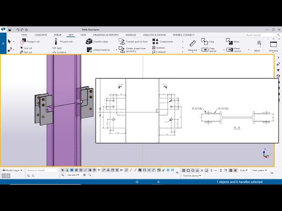Viewport: 282px width, 211px height.
Task: Click the Surfaces button
Action: (x=159, y=47)
